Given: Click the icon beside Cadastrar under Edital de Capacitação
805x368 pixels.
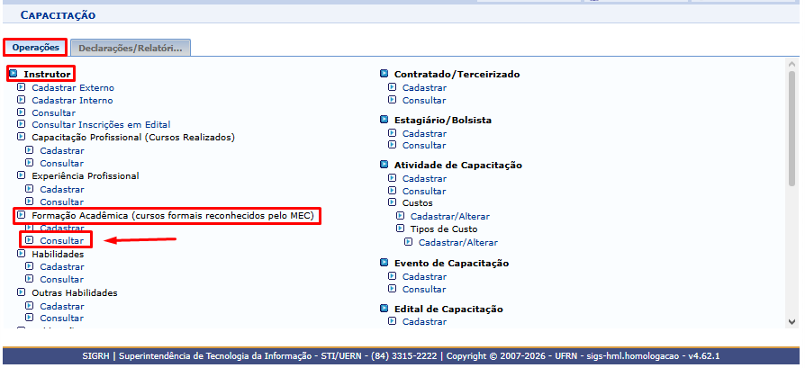Looking at the screenshot, I should (392, 321).
